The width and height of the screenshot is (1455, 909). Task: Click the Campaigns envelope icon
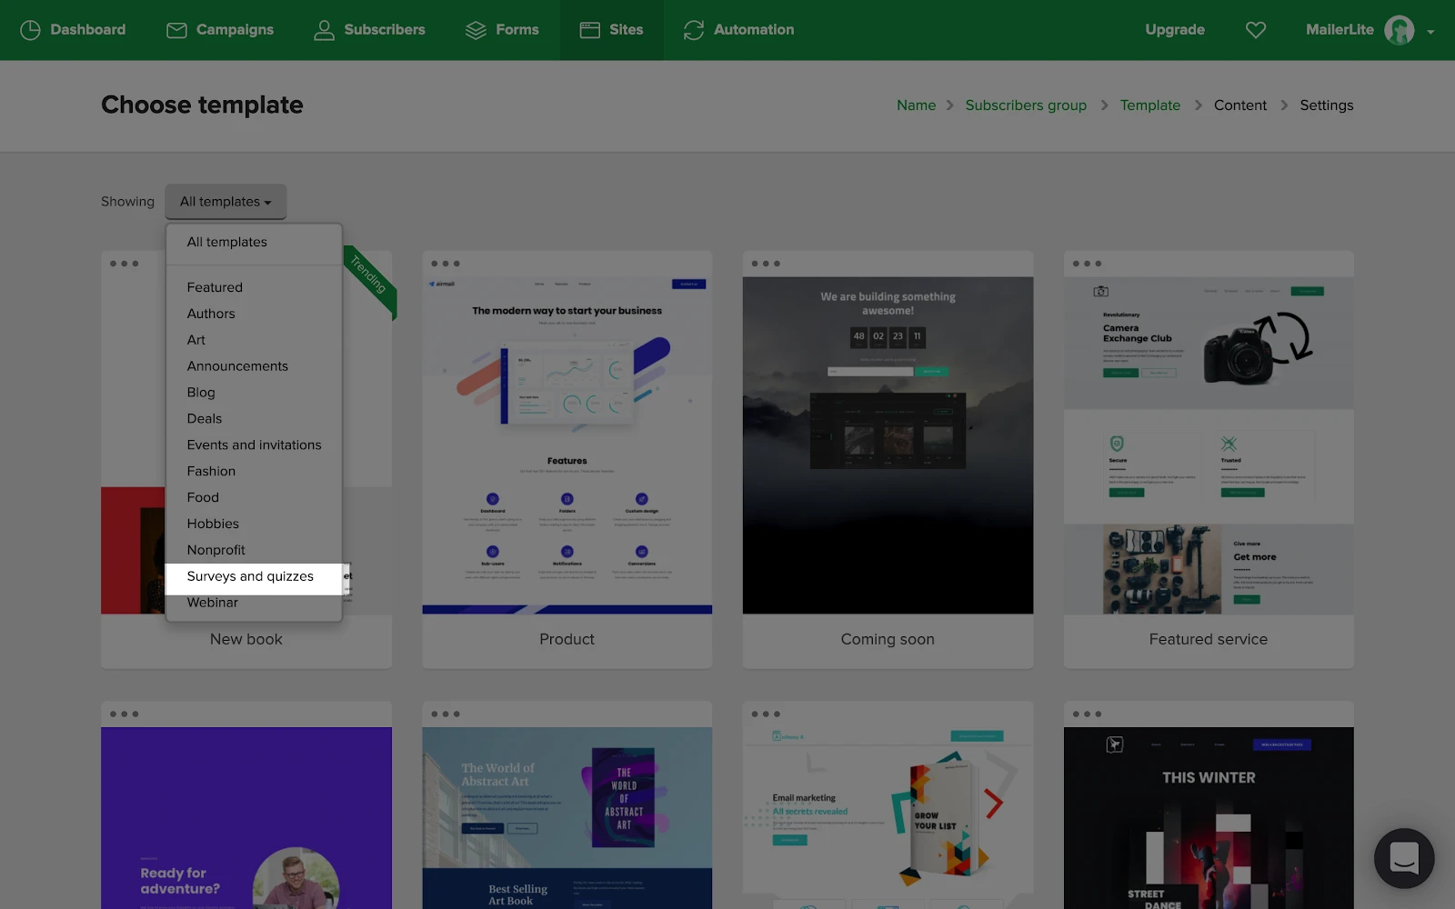coord(176,30)
